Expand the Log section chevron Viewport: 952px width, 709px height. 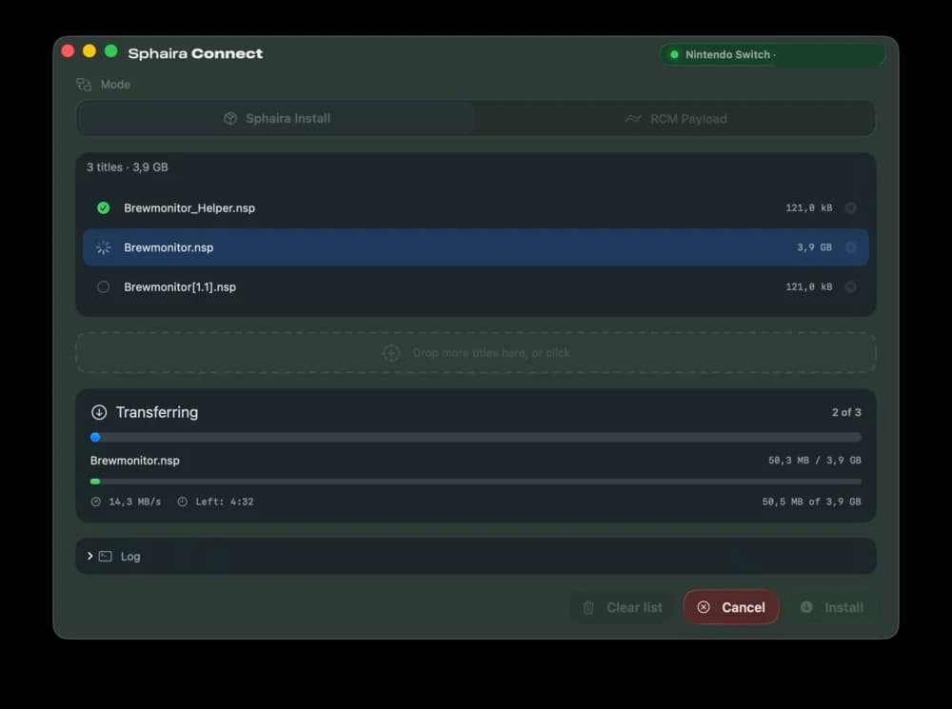89,556
